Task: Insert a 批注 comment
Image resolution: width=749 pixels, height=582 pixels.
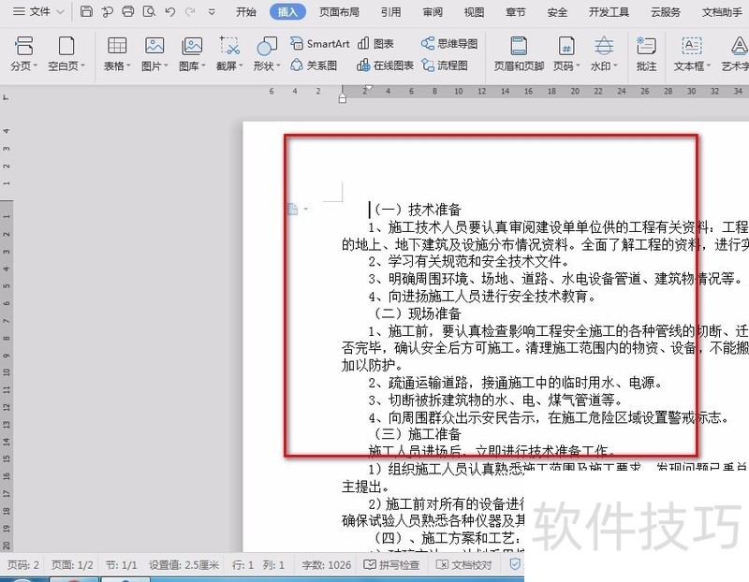Action: pos(646,54)
